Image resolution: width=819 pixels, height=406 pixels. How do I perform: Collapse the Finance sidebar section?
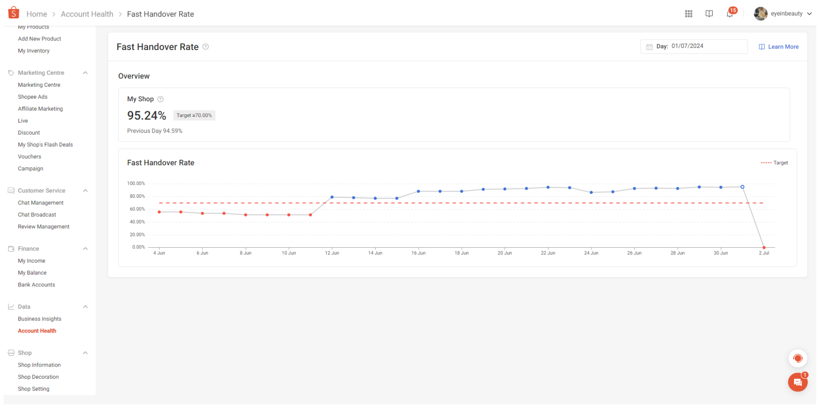[85, 249]
